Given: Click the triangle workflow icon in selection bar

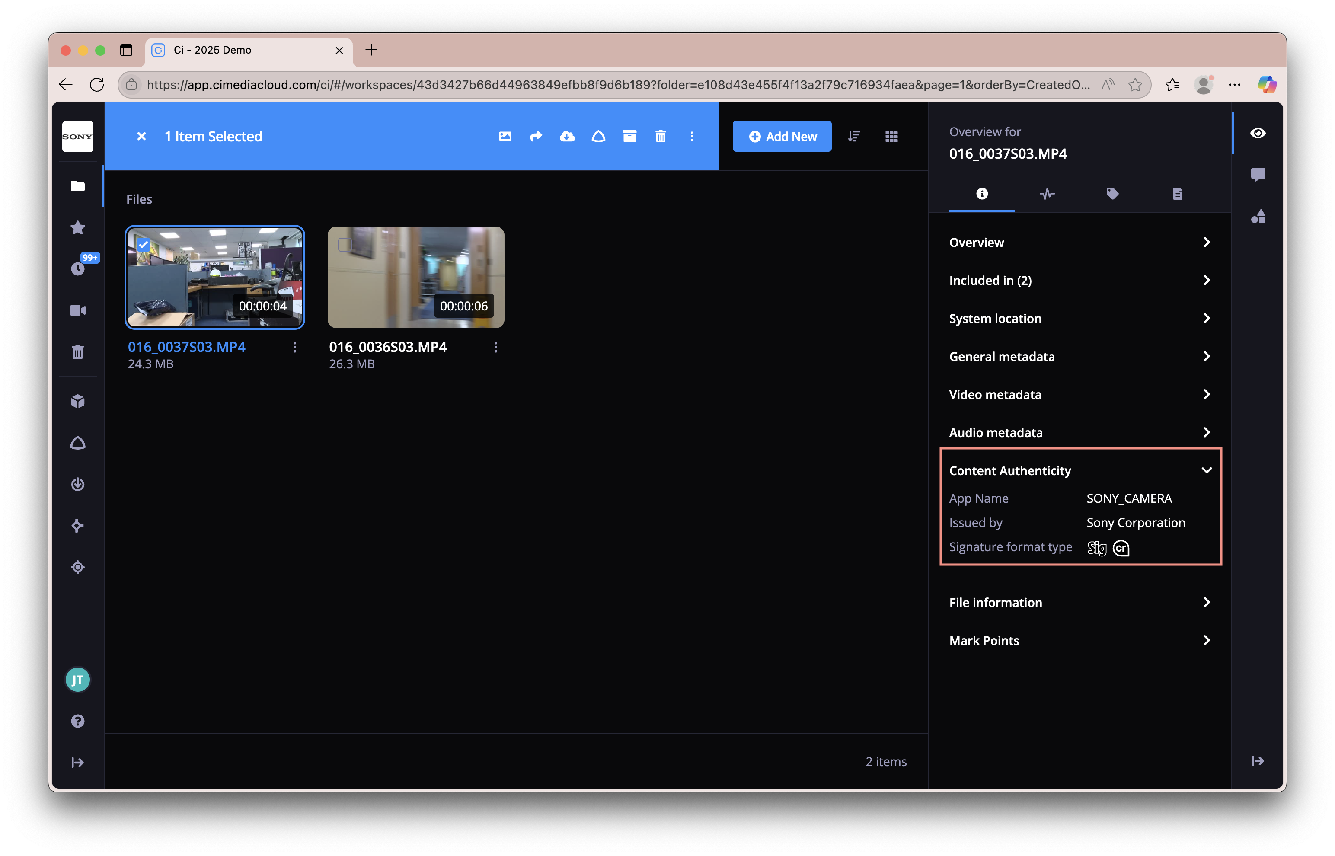Looking at the screenshot, I should pos(598,136).
